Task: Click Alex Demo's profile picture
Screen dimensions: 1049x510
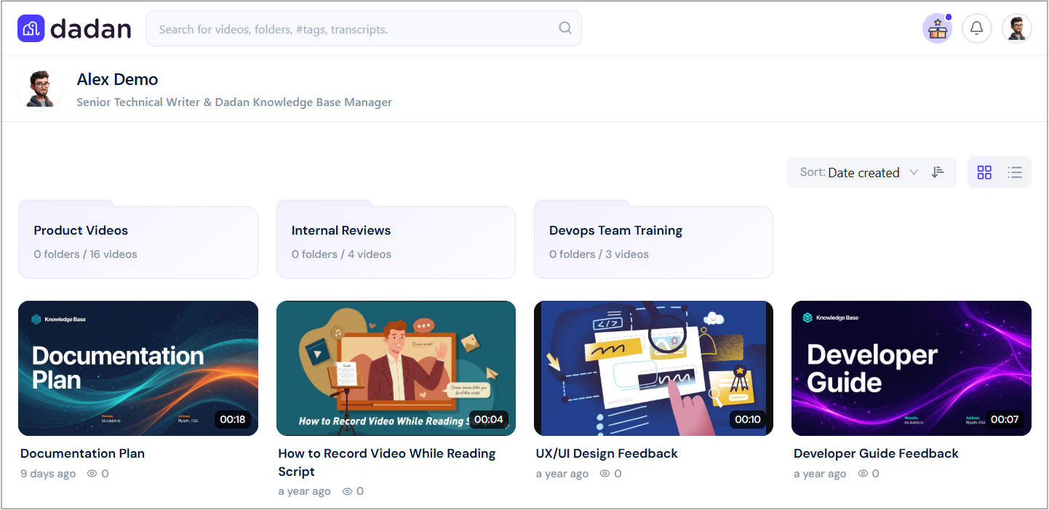Action: 40,89
